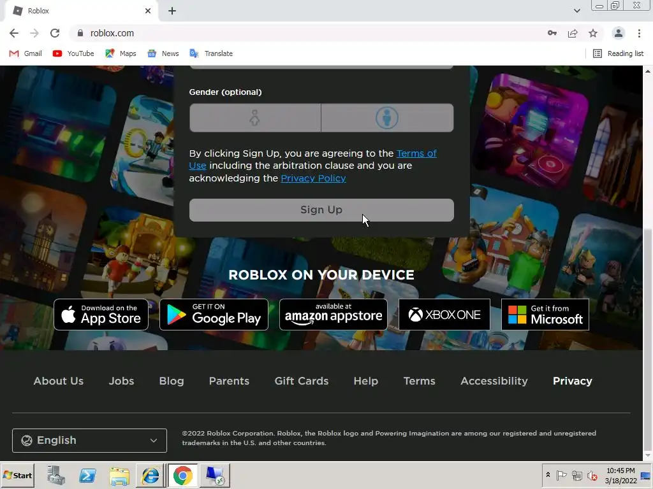Open the Chrome three-dot menu
Screen dimensions: 653x489
coord(639,33)
